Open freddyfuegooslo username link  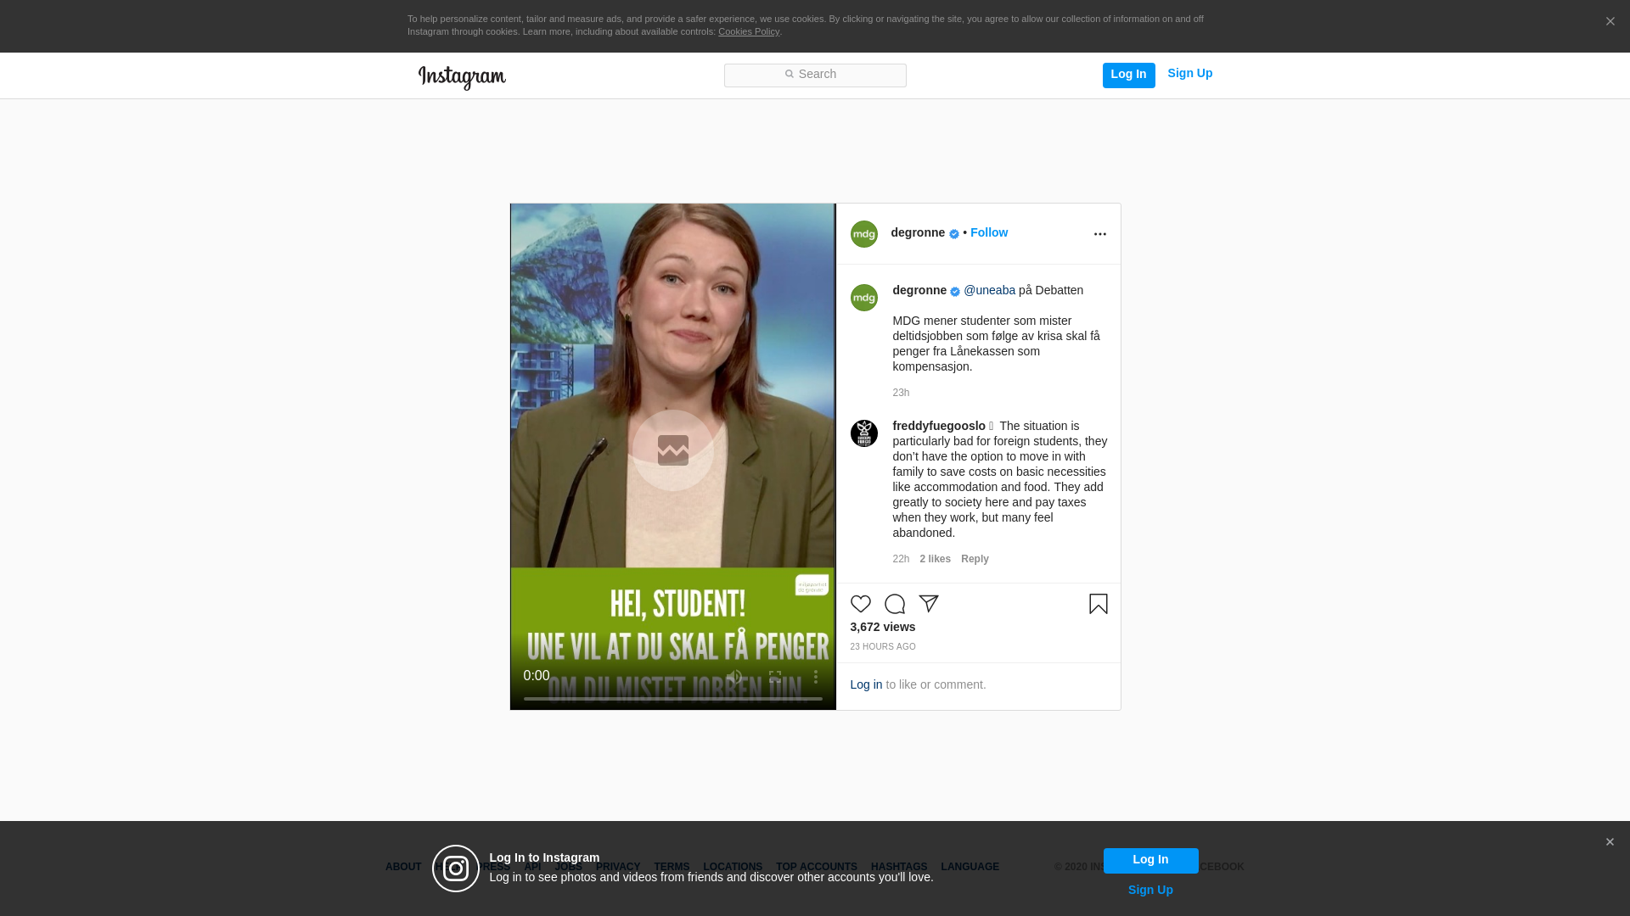(939, 426)
